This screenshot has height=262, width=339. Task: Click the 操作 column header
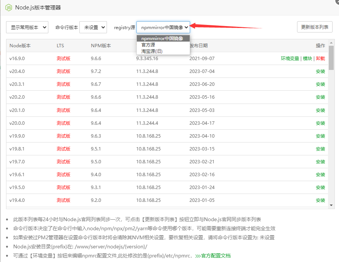click(x=320, y=46)
